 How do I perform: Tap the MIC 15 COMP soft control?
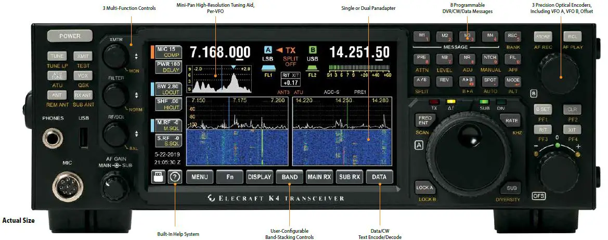point(169,53)
